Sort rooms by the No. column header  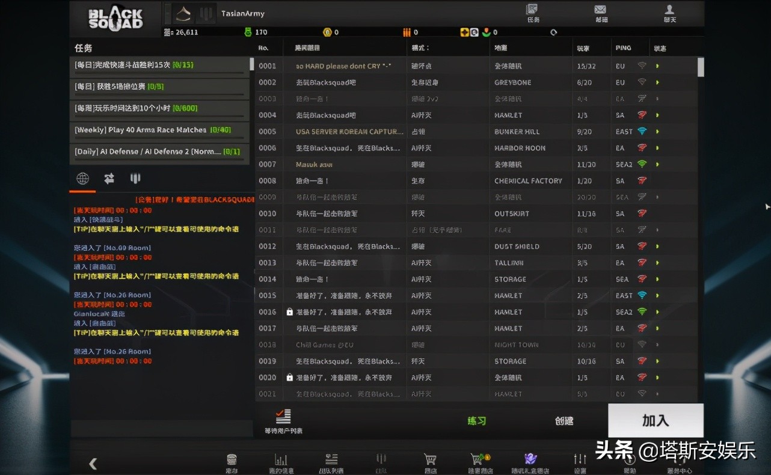click(x=263, y=48)
